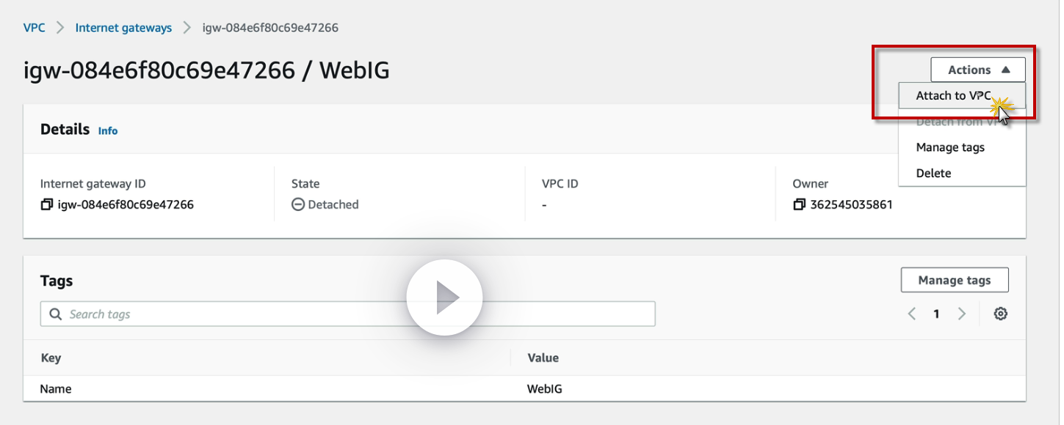Sort tags by Value column header
1064x425 pixels.
(543, 358)
